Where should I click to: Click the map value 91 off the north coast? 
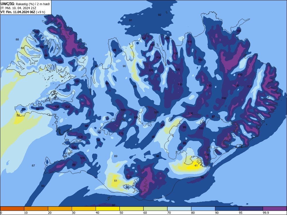tap(131, 20)
